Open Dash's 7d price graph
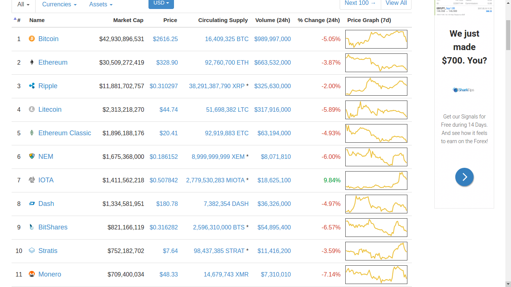The width and height of the screenshot is (511, 287). pyautogui.click(x=376, y=204)
